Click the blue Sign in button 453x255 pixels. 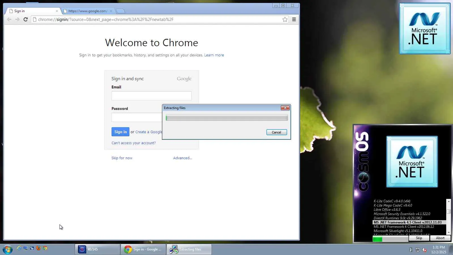click(x=120, y=132)
